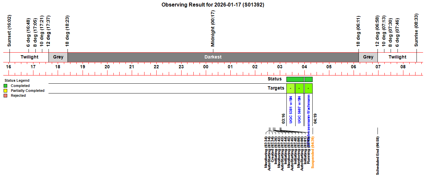Screen dimensions: 426x183
Task: Click the evening Grey band
Action: coord(58,57)
